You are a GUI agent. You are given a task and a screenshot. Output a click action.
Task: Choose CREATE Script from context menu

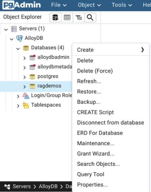coord(111,112)
